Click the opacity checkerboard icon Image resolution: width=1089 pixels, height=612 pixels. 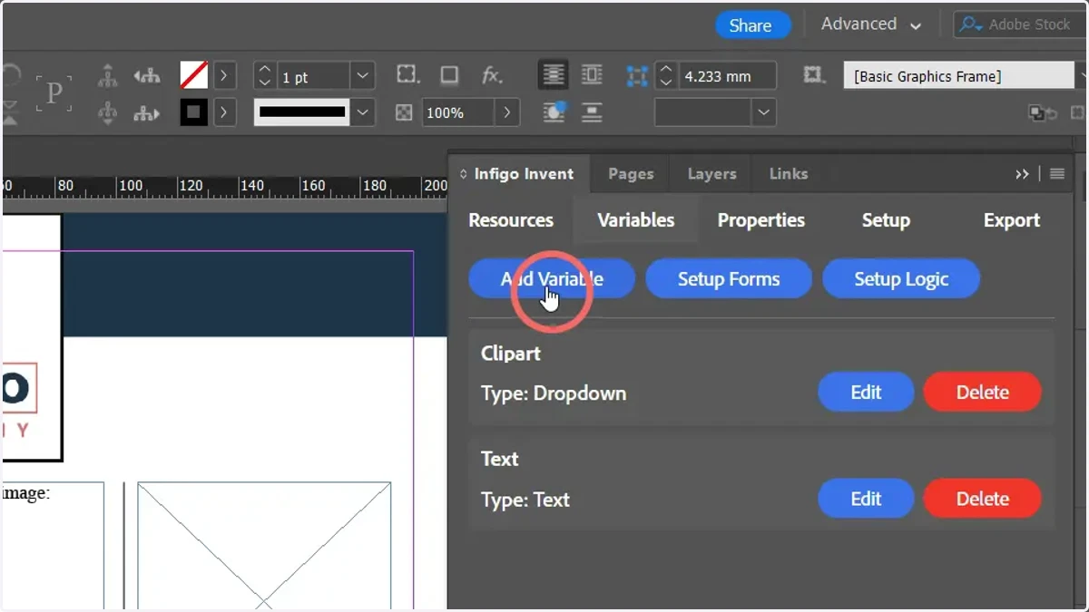tap(404, 113)
